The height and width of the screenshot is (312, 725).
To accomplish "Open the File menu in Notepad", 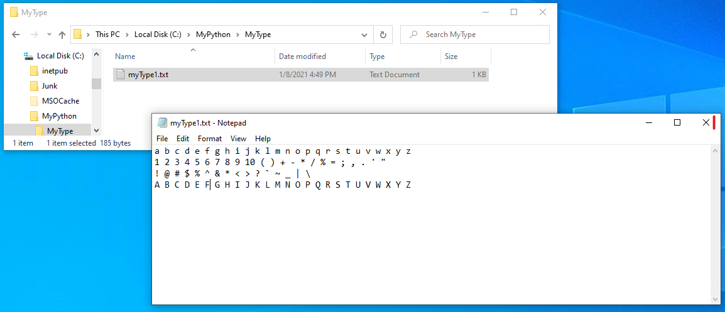I will [x=162, y=139].
